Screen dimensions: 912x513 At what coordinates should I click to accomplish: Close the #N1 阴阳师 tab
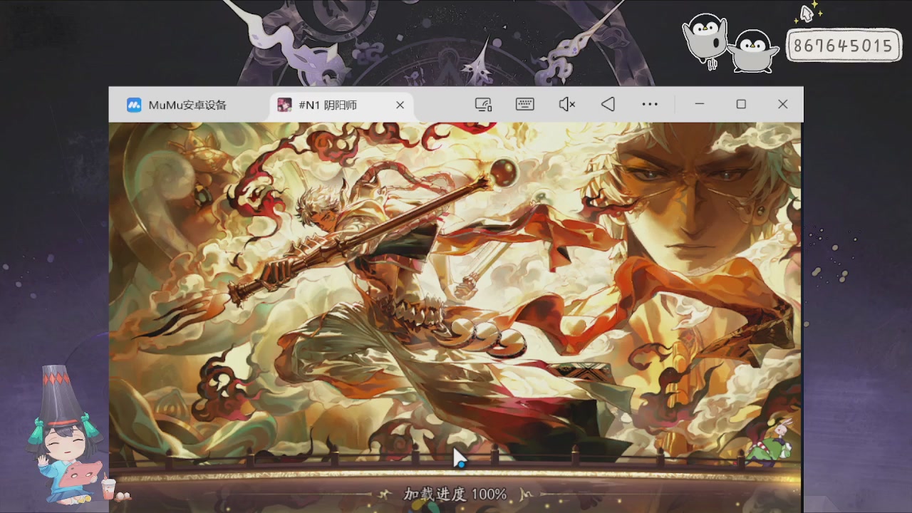pos(400,105)
